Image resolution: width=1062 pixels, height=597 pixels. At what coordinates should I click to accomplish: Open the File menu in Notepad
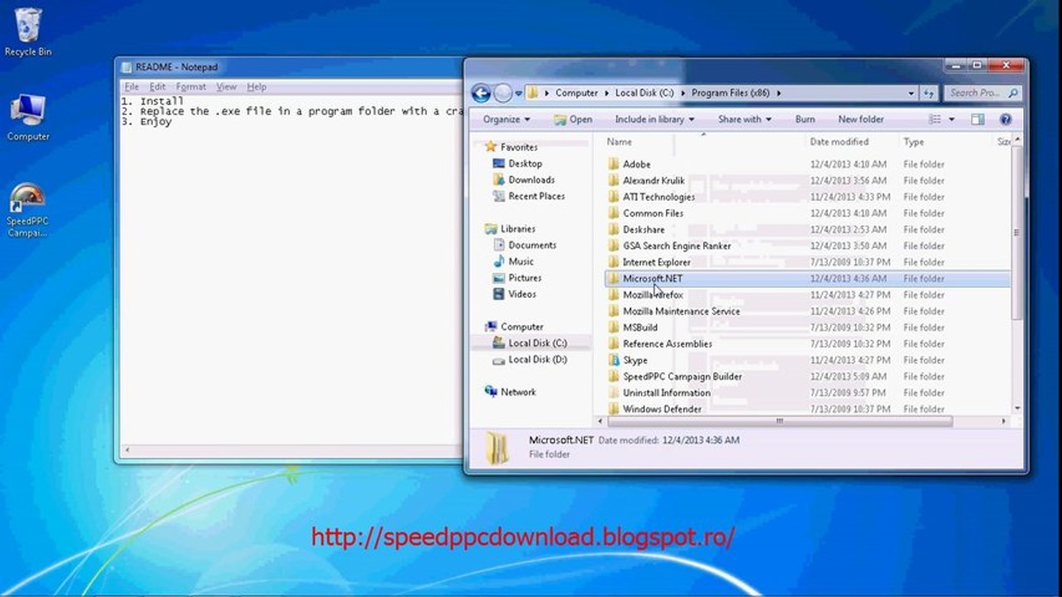coord(131,86)
